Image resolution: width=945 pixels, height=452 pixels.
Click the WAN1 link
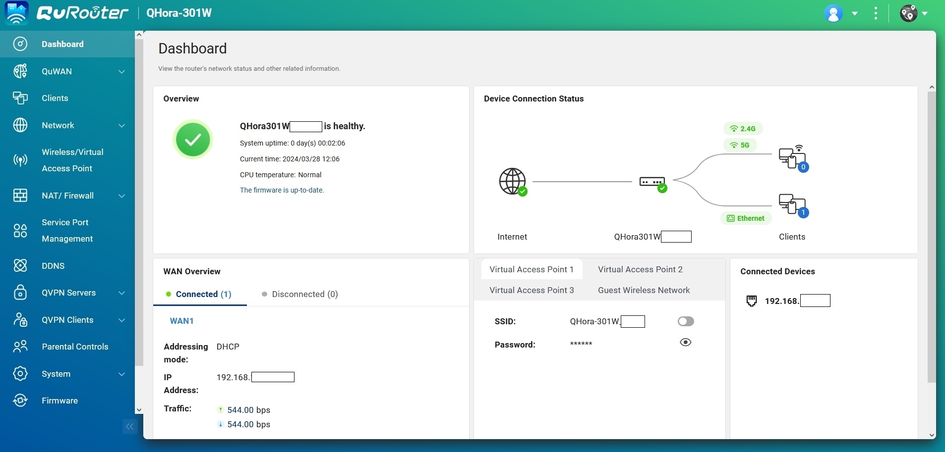click(182, 321)
